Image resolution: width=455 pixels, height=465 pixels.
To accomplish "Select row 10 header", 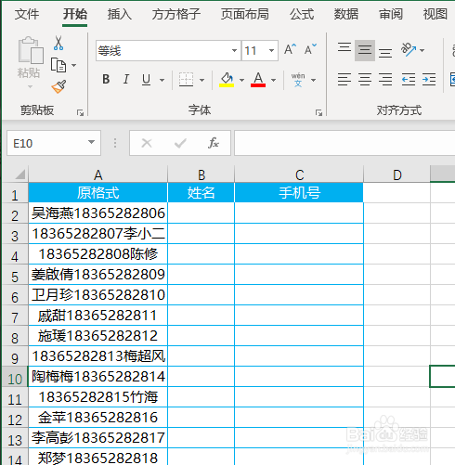I will click(x=15, y=377).
